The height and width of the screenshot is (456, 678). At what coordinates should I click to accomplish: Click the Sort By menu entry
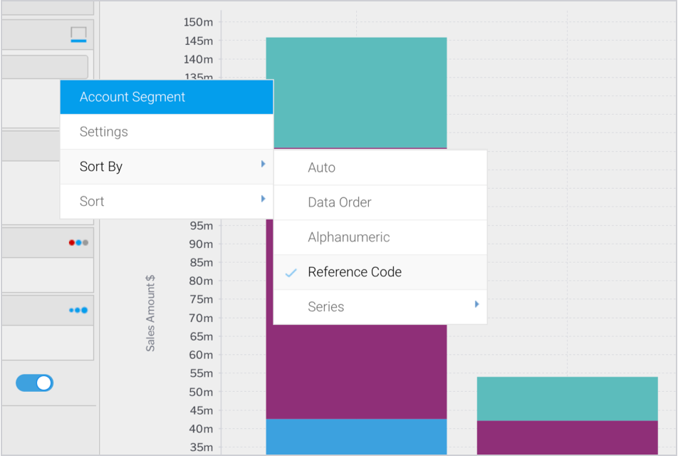(100, 166)
